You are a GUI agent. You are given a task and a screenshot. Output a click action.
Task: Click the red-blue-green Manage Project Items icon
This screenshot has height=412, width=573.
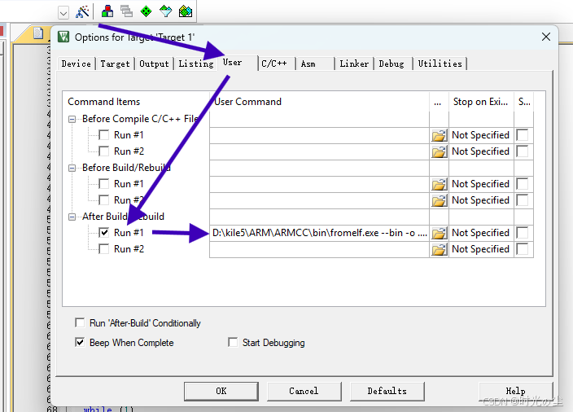point(107,11)
